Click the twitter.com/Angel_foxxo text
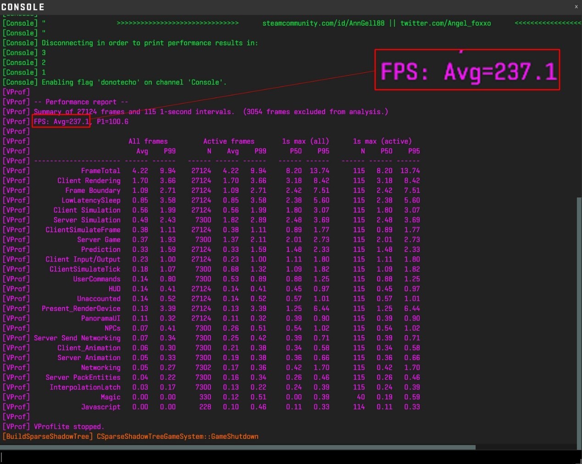Image resolution: width=582 pixels, height=464 pixels. coord(445,23)
